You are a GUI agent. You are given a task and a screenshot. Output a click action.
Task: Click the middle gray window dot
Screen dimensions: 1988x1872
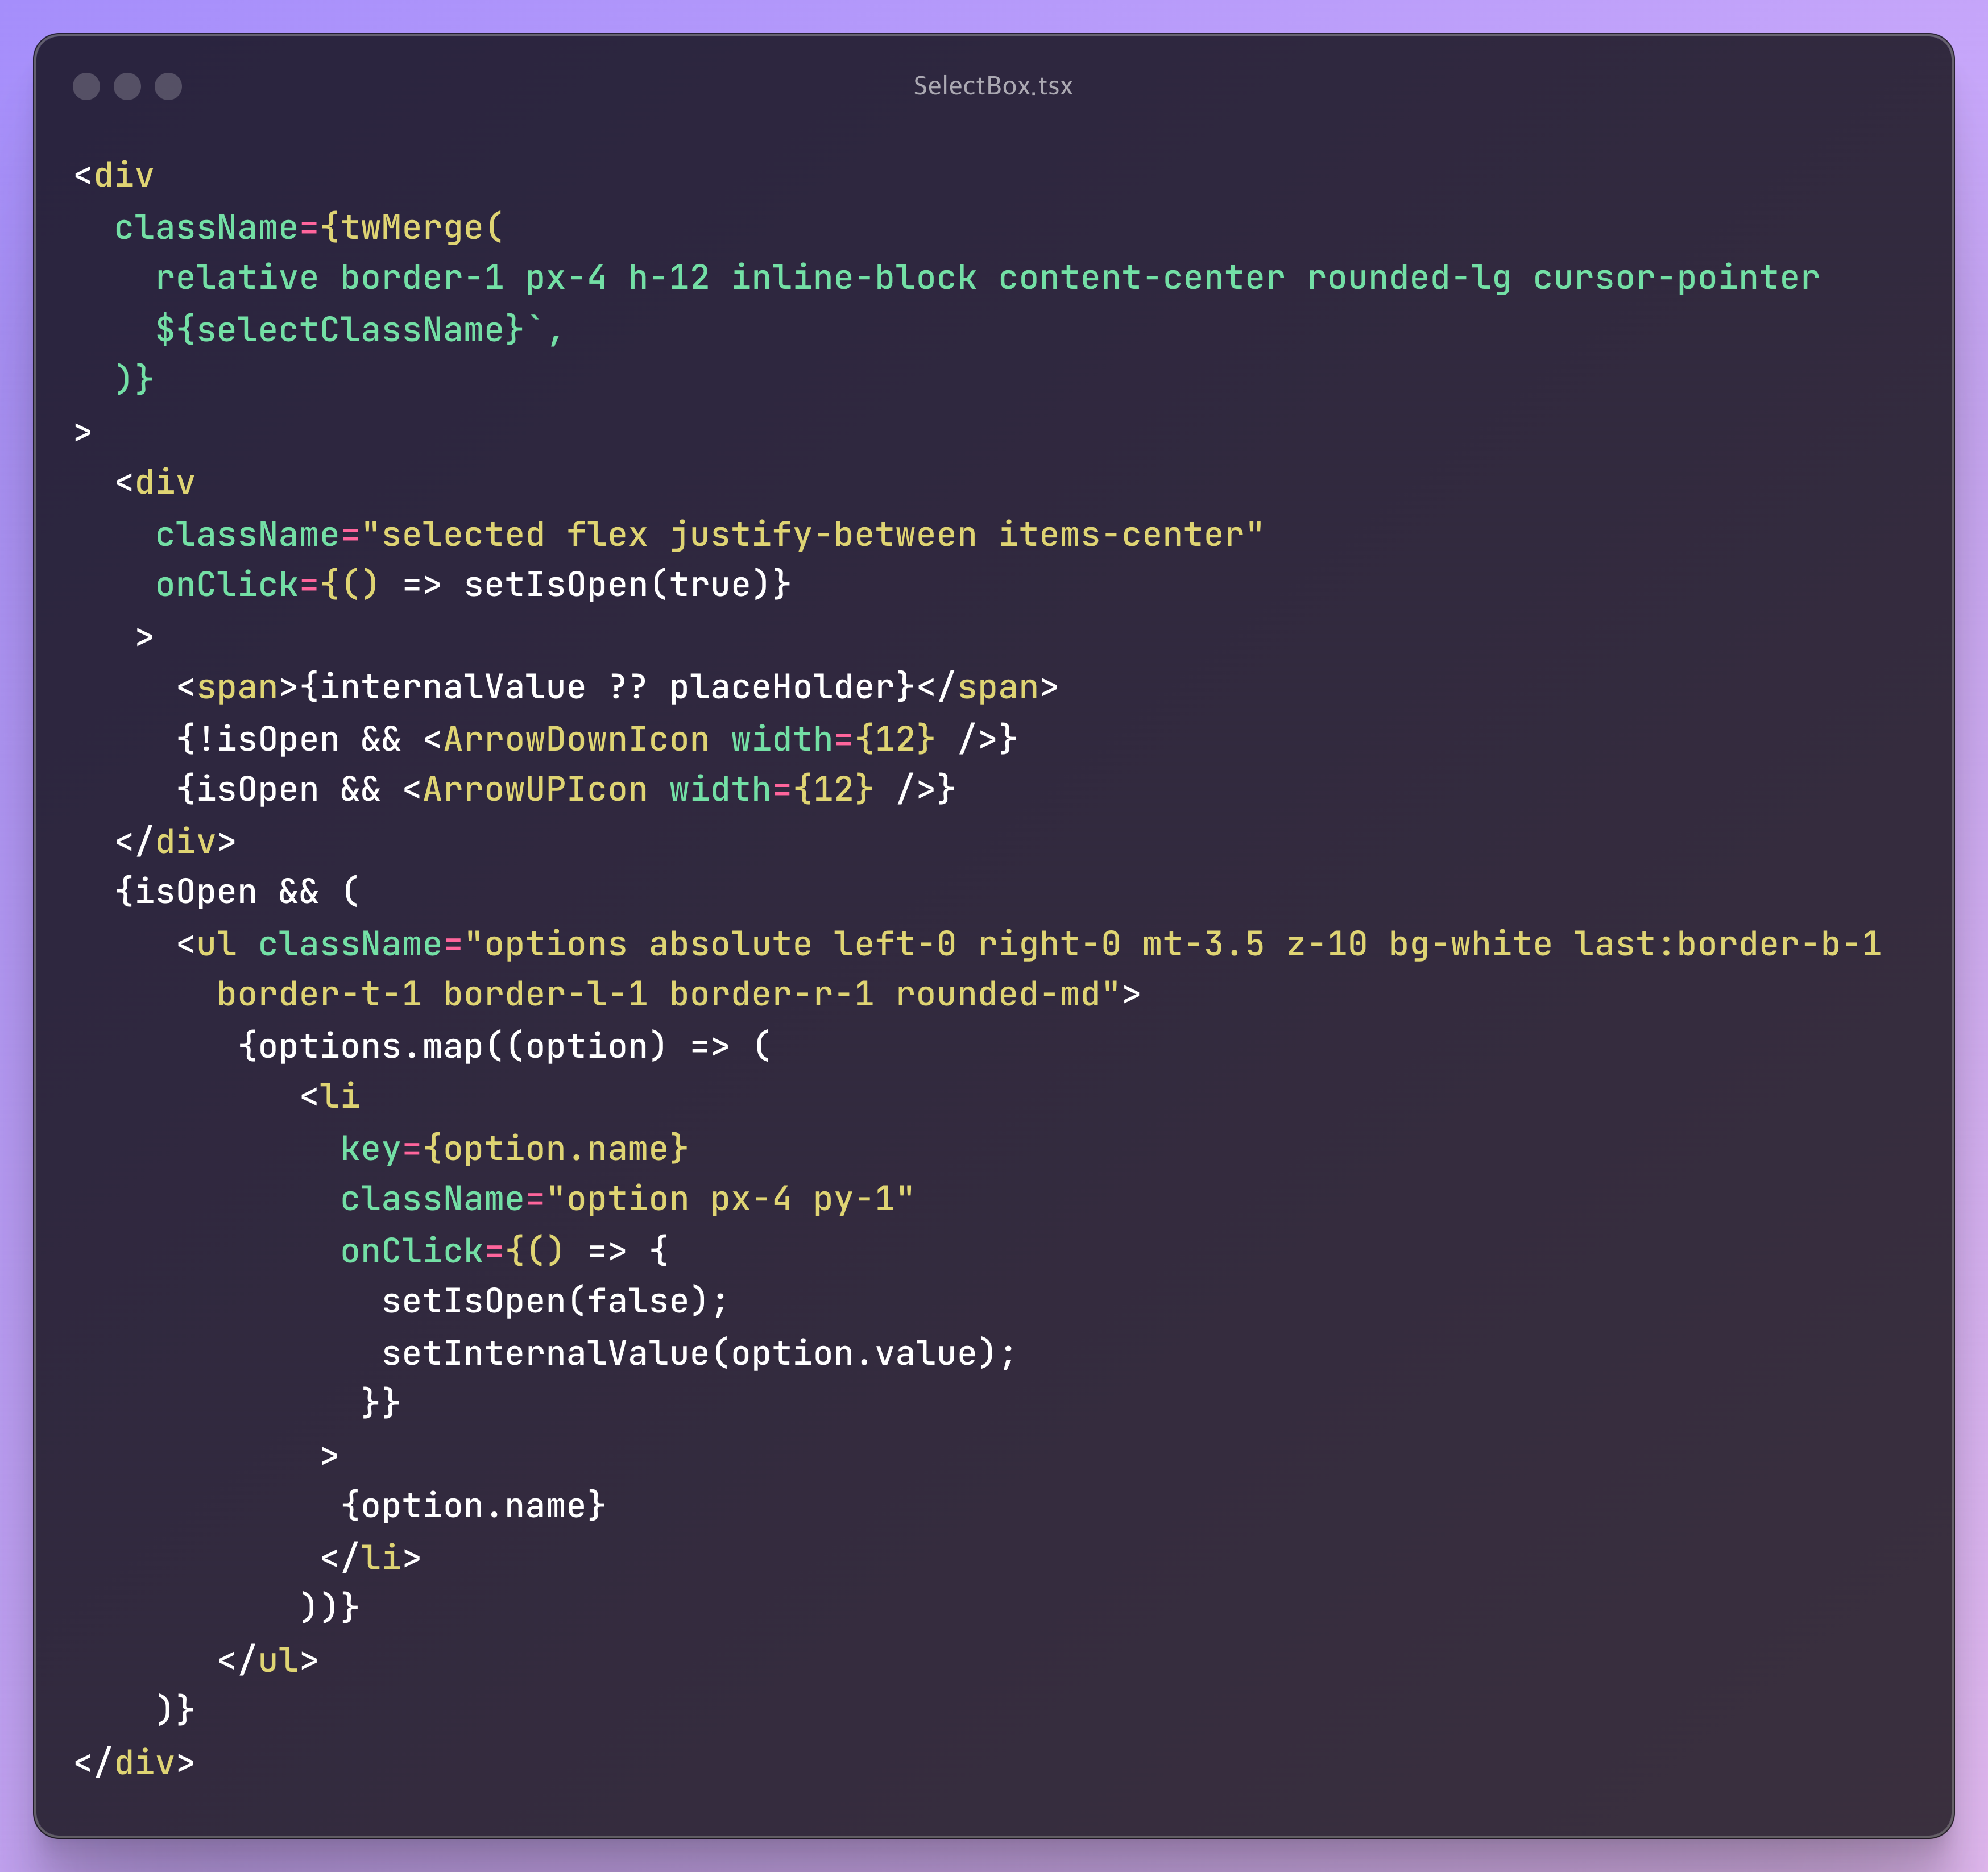(x=127, y=86)
